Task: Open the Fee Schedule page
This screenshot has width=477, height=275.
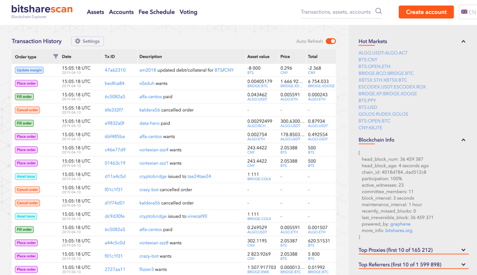Action: 156,12
